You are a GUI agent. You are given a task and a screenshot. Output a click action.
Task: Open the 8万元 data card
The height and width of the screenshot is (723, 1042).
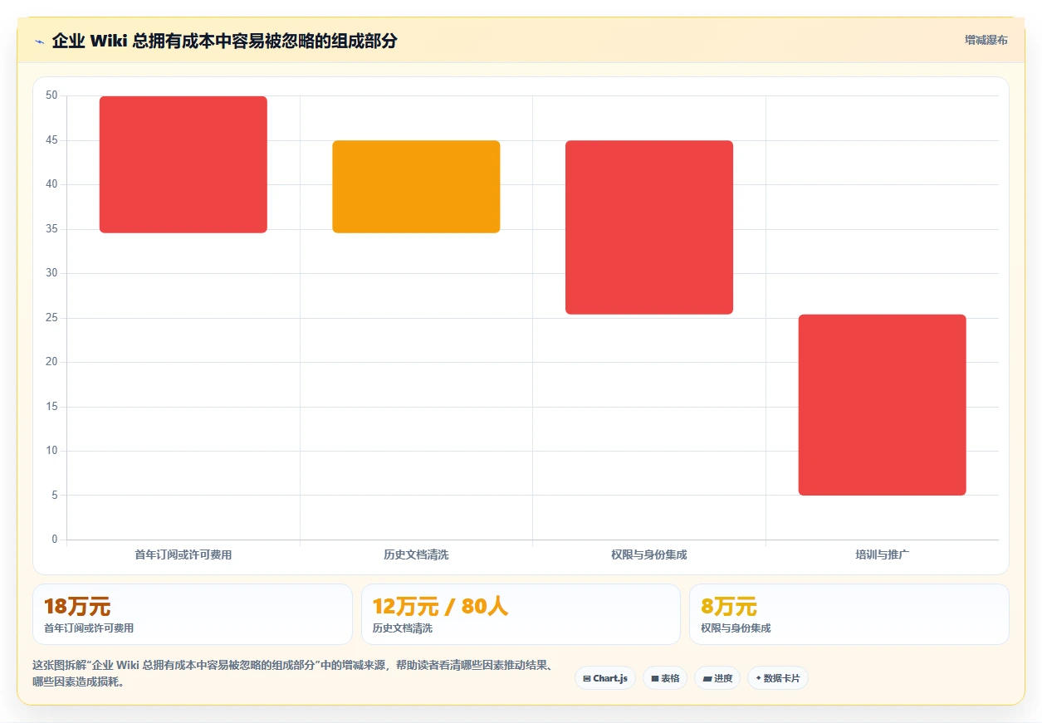pyautogui.click(x=849, y=614)
